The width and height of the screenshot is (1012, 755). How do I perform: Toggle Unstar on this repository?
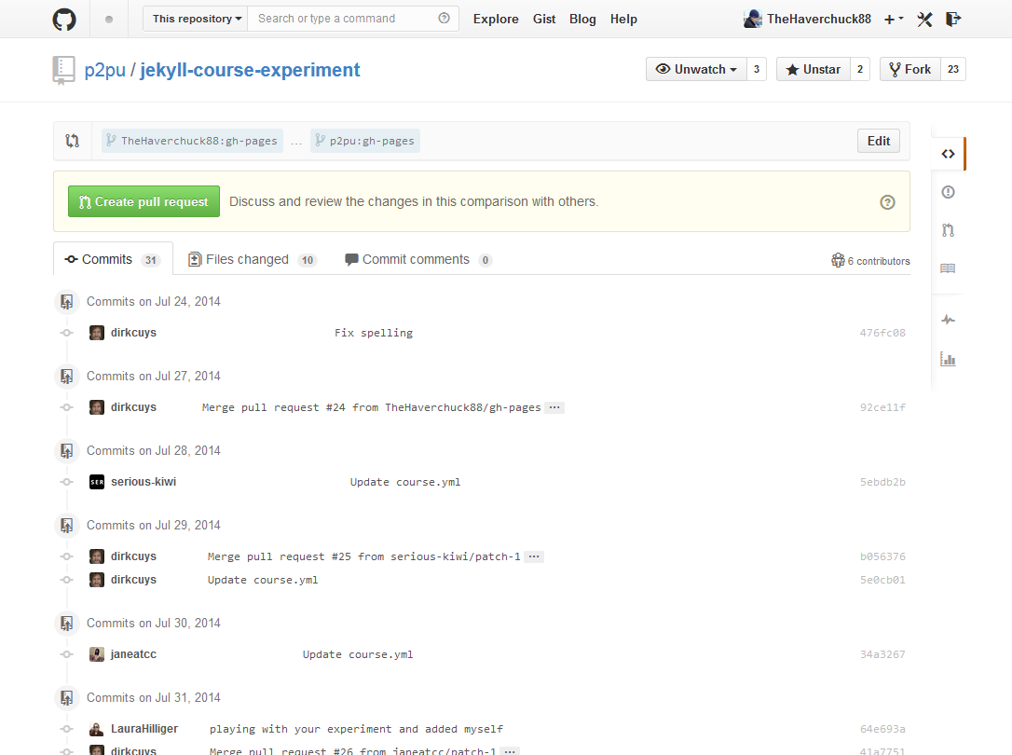click(x=814, y=69)
